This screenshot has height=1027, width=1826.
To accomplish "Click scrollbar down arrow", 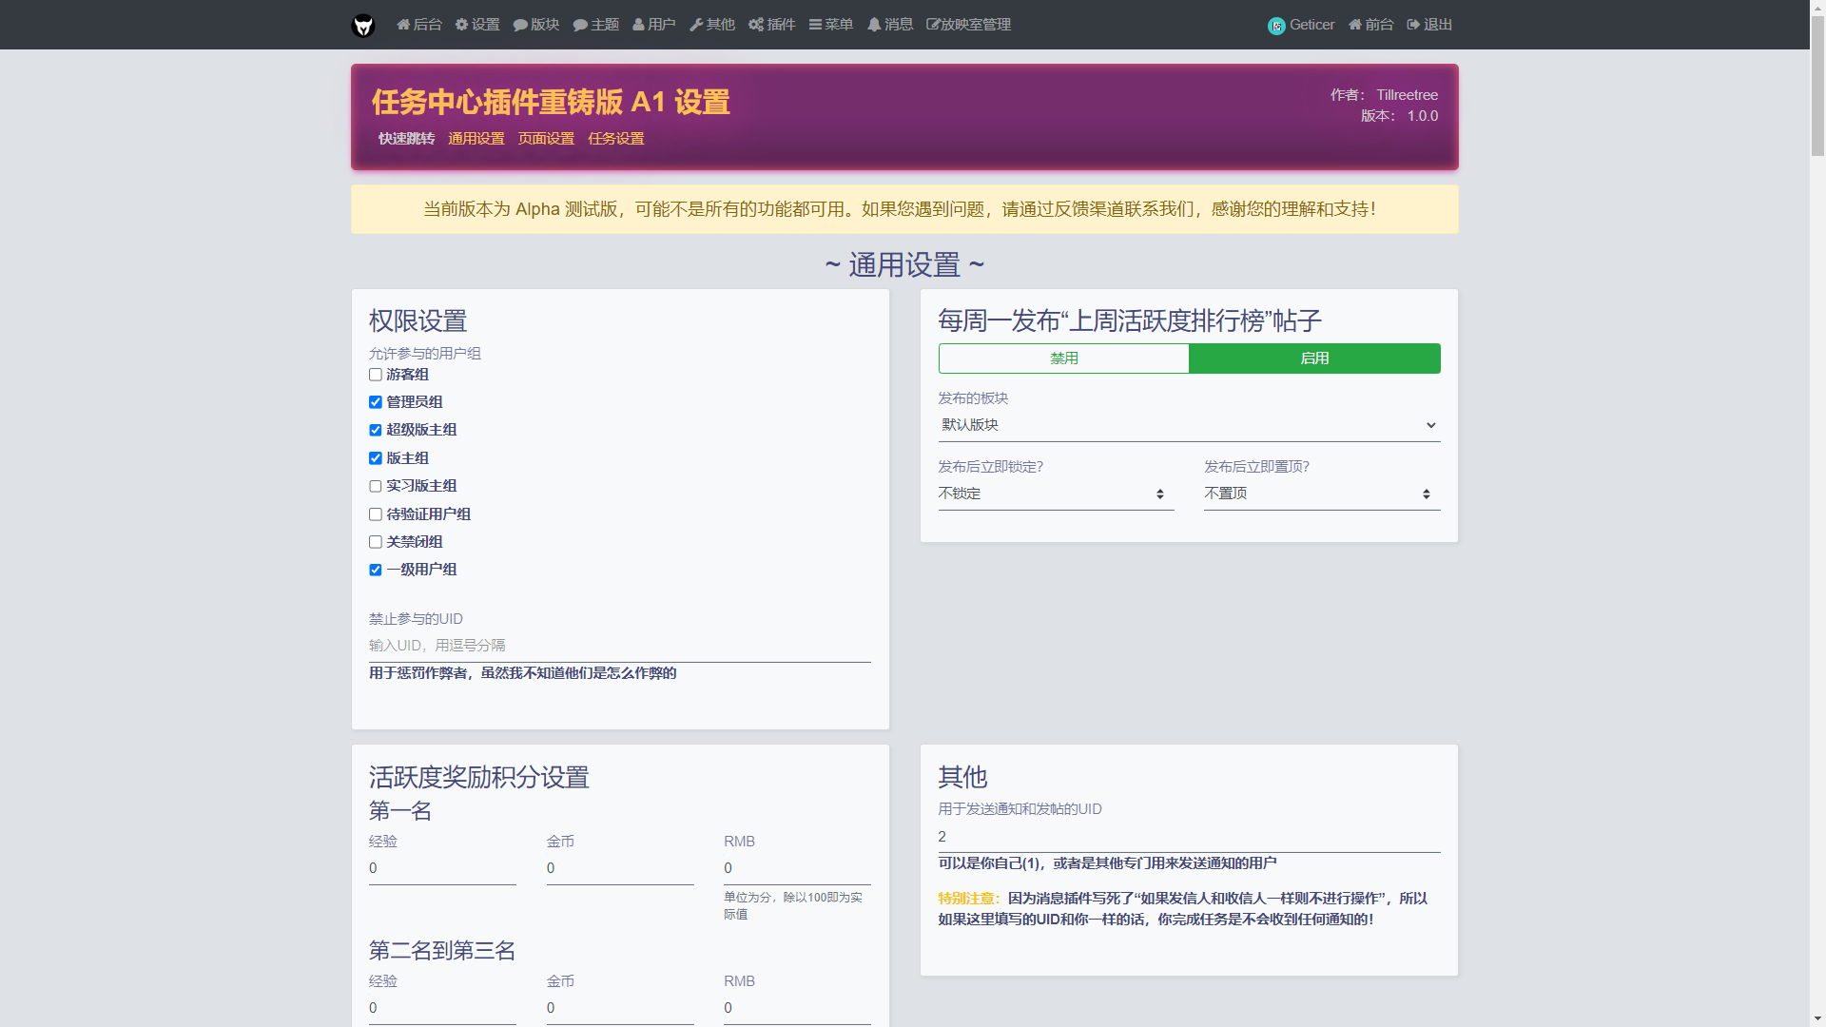I will (1817, 1018).
